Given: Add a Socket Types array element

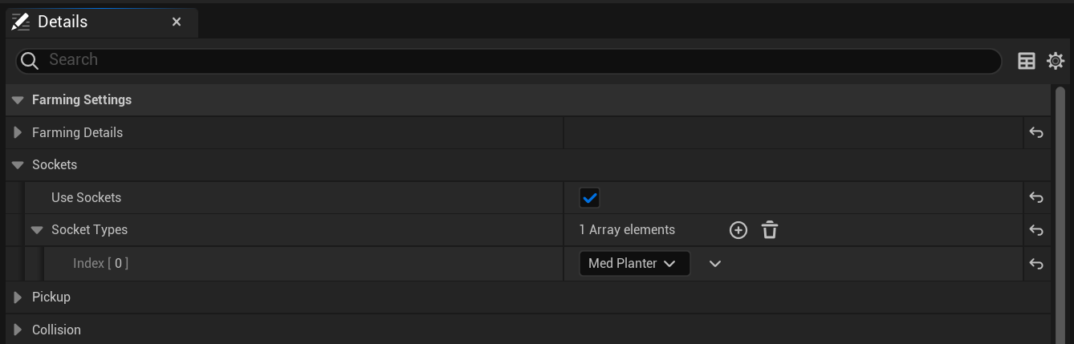Looking at the screenshot, I should point(738,231).
